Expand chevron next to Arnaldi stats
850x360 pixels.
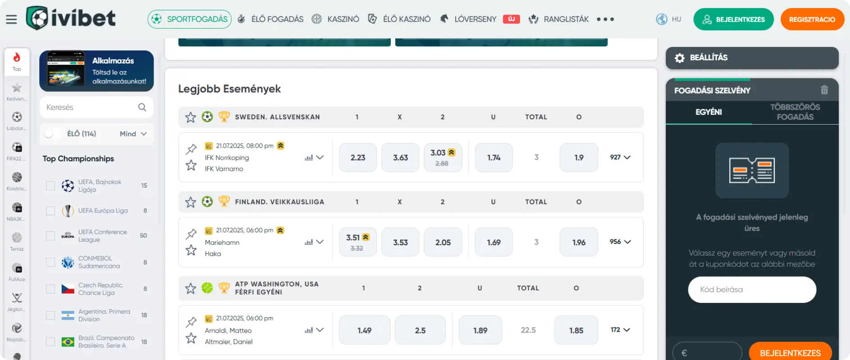[x=320, y=330]
